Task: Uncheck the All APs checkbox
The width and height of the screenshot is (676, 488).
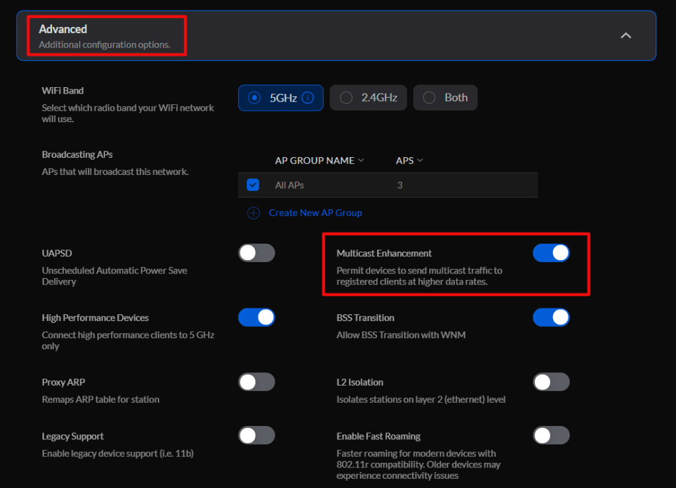Action: pyautogui.click(x=253, y=185)
